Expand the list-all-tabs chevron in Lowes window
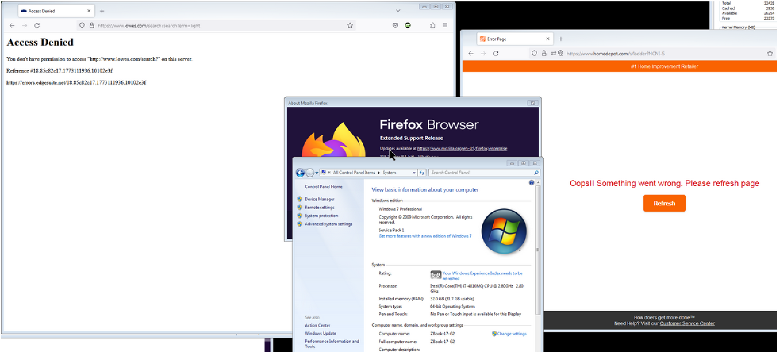The image size is (777, 352). coord(398,11)
